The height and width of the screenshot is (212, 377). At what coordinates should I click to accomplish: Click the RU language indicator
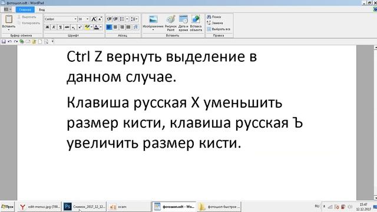tap(317, 206)
